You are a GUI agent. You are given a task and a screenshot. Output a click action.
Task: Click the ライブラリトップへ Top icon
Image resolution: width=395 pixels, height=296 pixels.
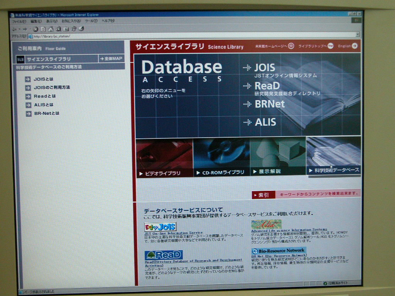click(330, 45)
